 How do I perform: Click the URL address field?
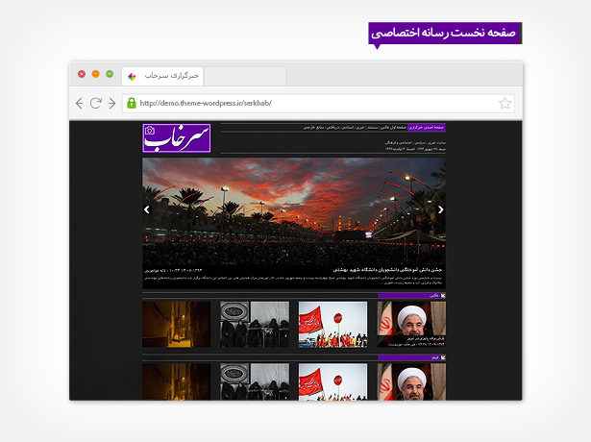pyautogui.click(x=308, y=104)
